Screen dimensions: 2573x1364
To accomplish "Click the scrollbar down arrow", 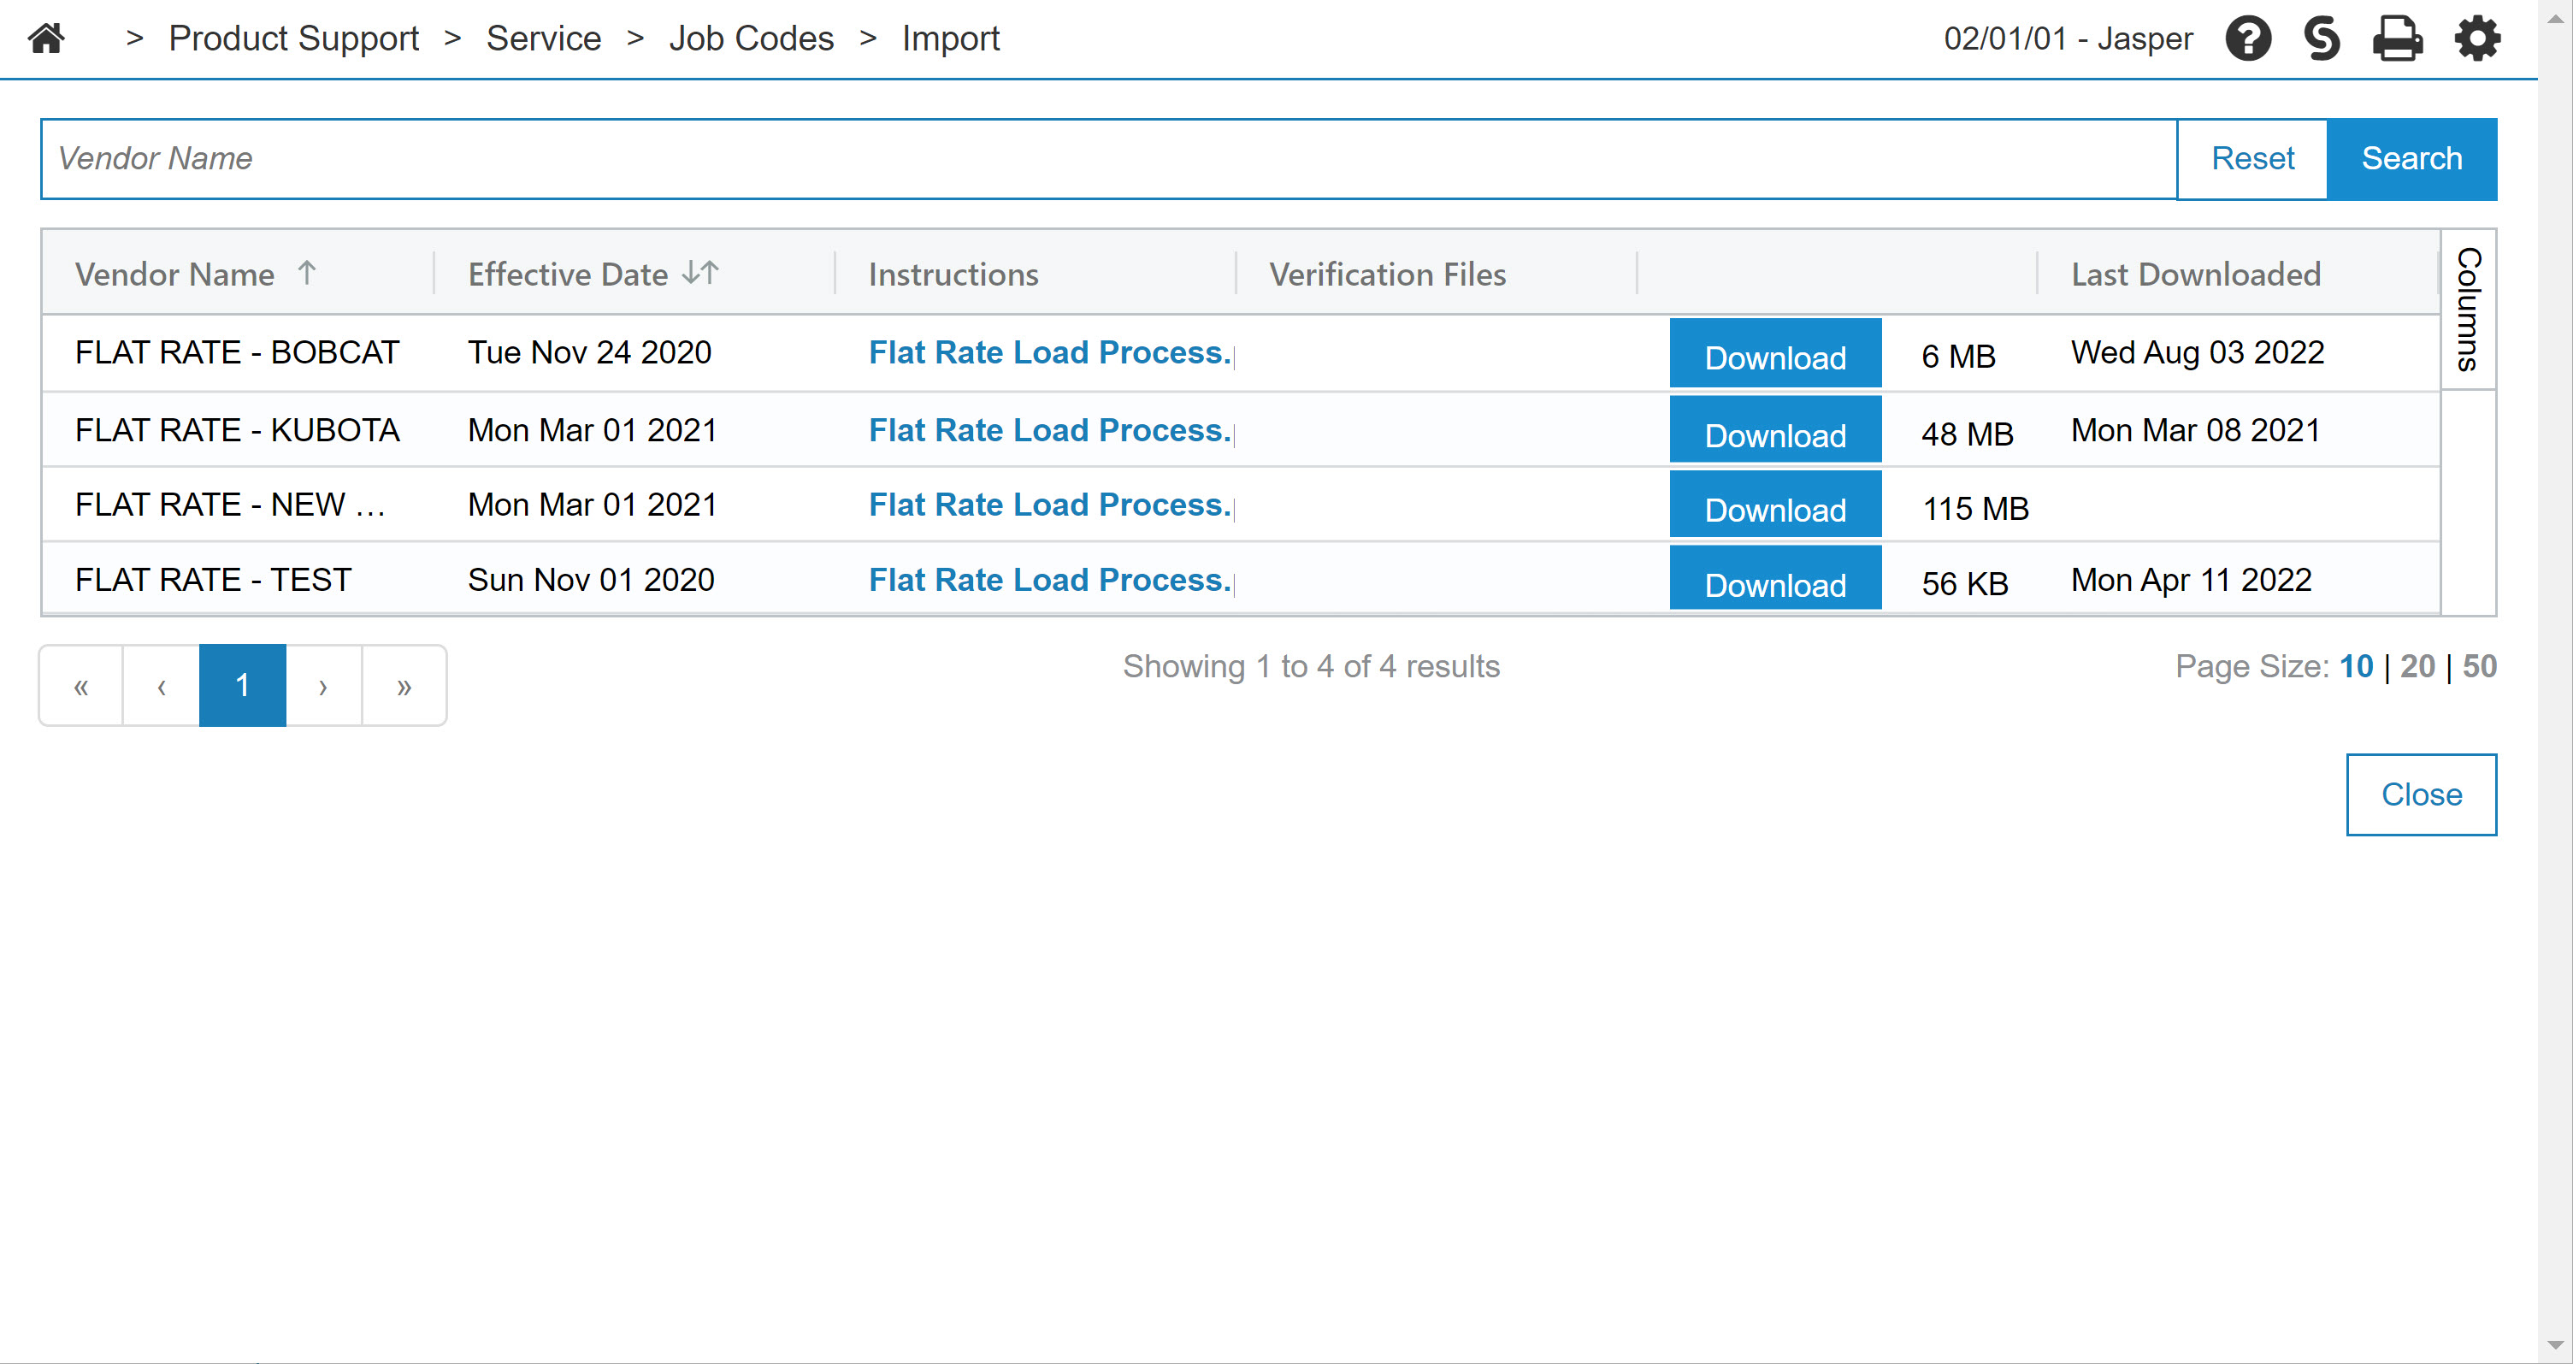I will pyautogui.click(x=2555, y=1346).
